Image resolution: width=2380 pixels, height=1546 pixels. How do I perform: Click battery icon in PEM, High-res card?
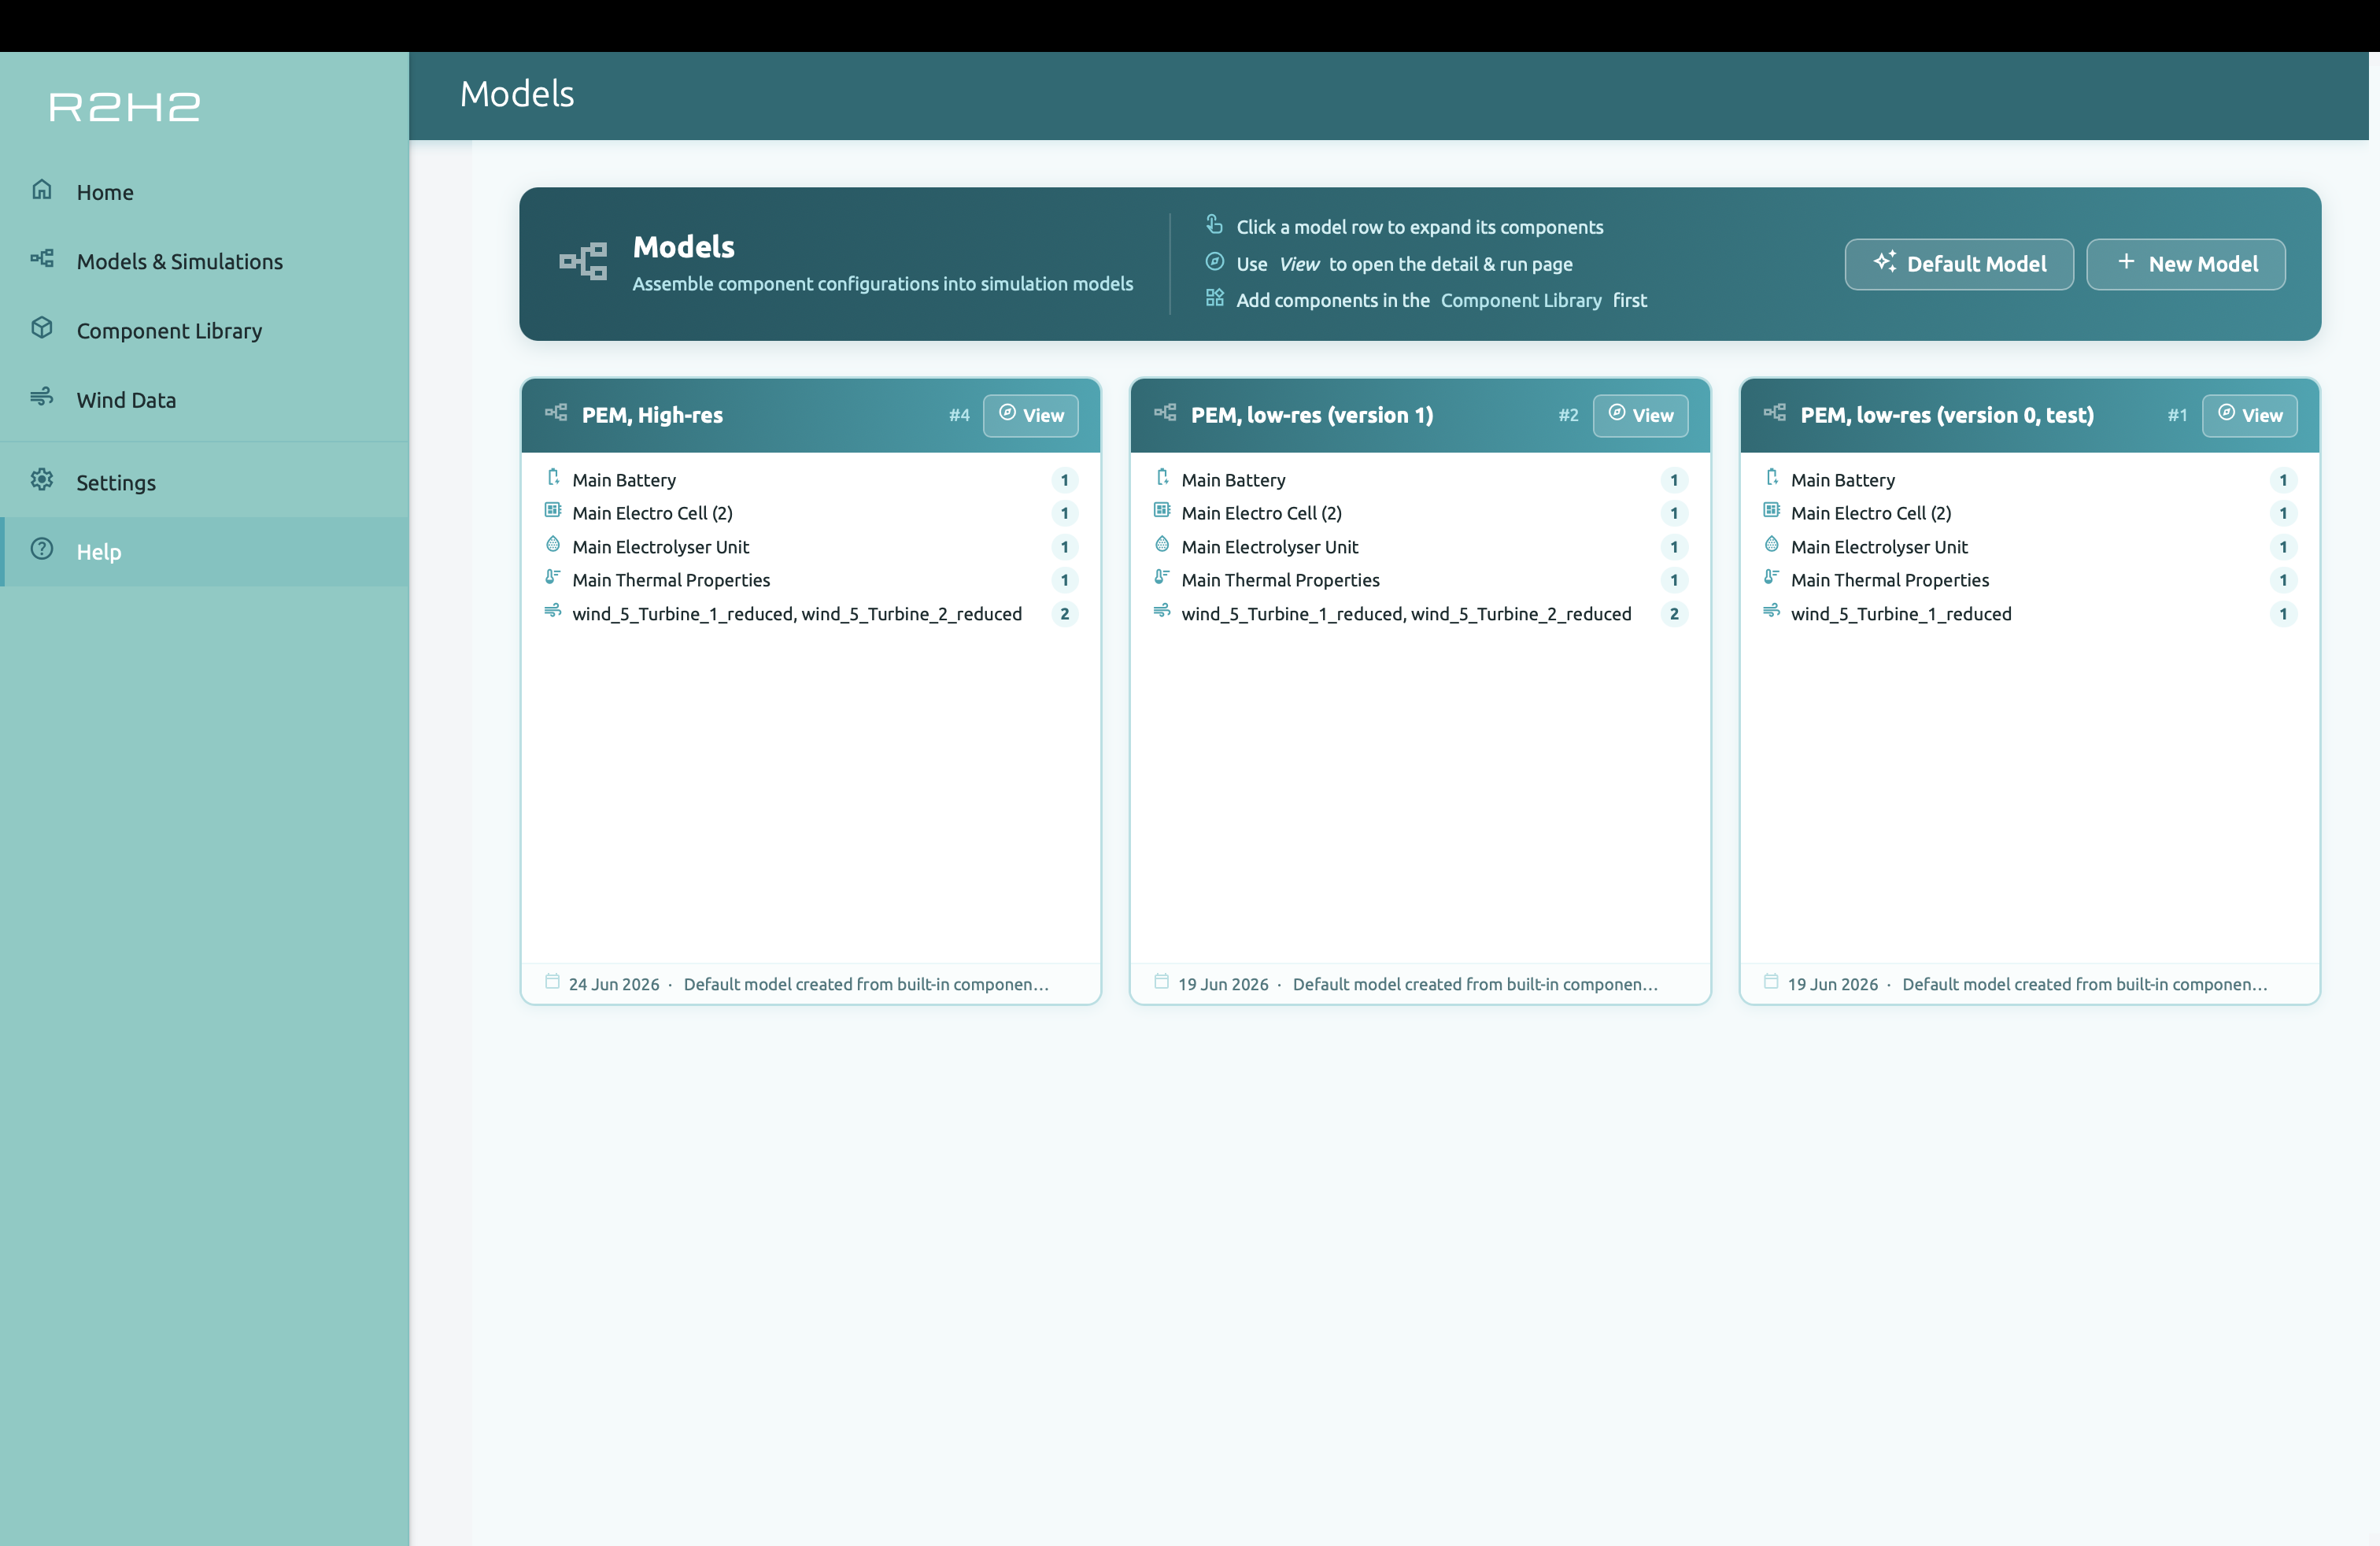tap(553, 478)
